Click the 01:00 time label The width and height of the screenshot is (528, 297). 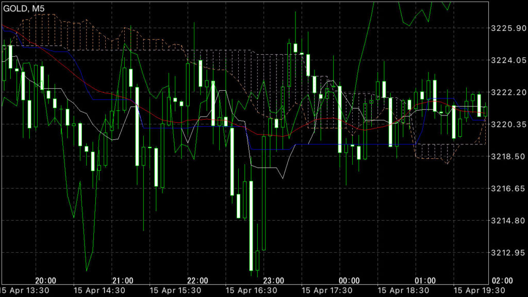coord(425,280)
